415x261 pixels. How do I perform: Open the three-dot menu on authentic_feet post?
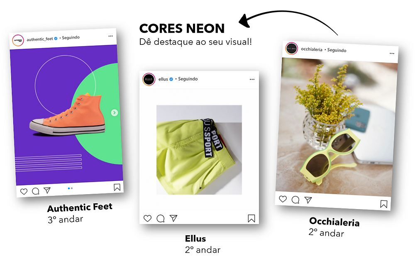click(x=111, y=36)
